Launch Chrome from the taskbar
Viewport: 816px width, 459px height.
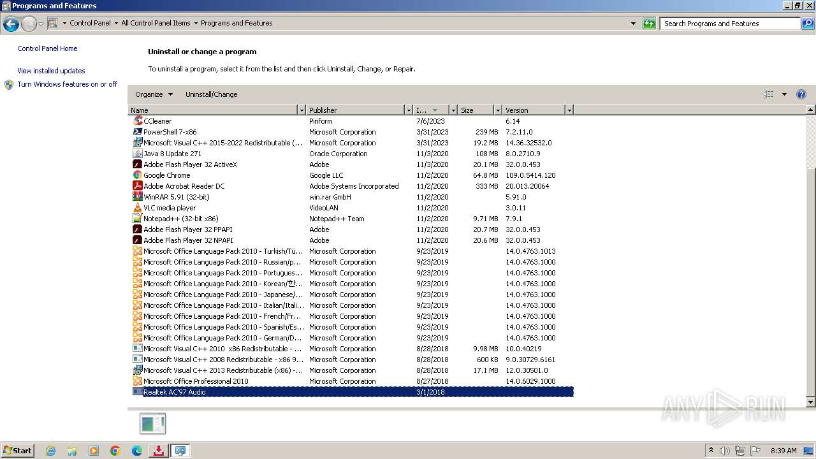[x=115, y=451]
